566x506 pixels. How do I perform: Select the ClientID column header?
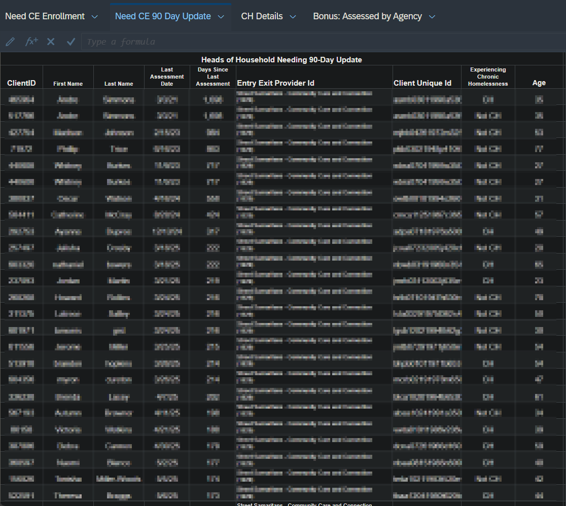coord(21,83)
